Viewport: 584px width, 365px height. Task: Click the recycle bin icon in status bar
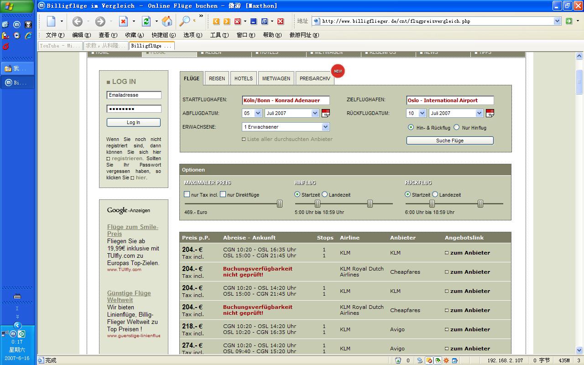coord(398,360)
